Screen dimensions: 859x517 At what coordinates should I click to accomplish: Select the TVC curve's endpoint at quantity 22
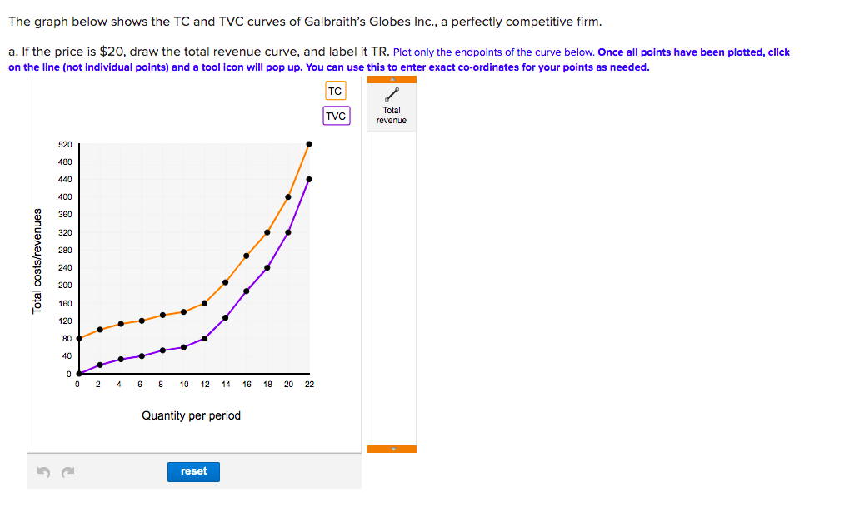coord(308,179)
